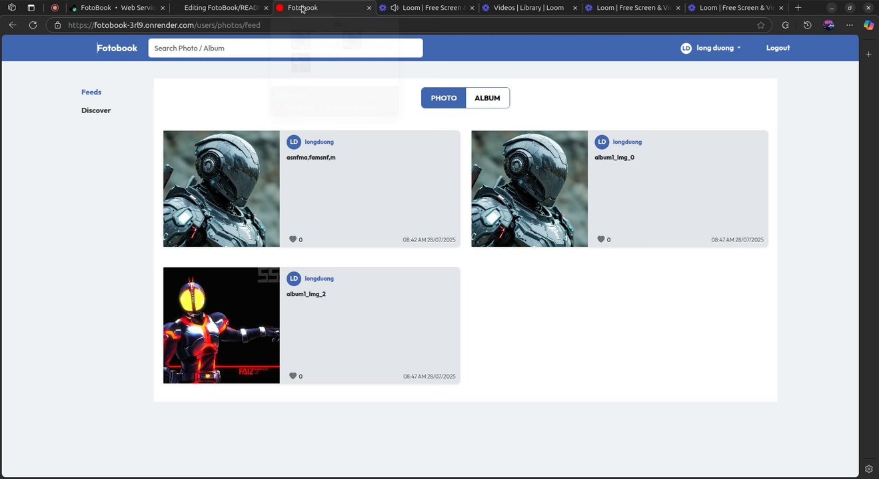Click the photo title asnfma,famsnf,m
Viewport: 879px width, 479px height.
point(311,158)
